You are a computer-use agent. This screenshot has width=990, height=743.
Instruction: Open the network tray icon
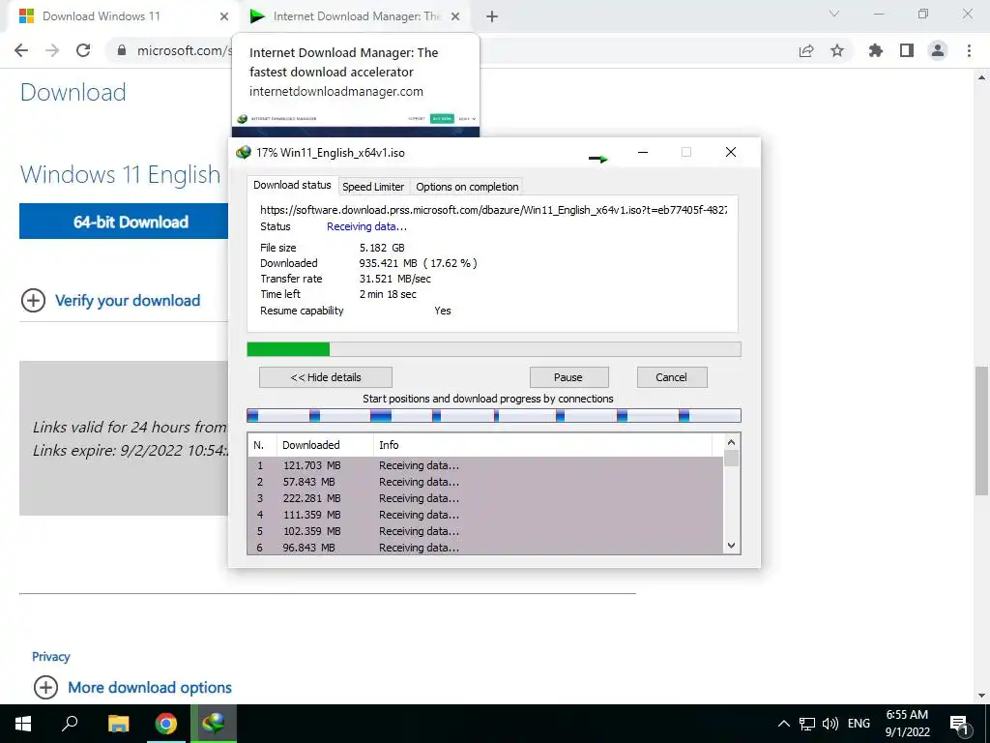pyautogui.click(x=807, y=724)
